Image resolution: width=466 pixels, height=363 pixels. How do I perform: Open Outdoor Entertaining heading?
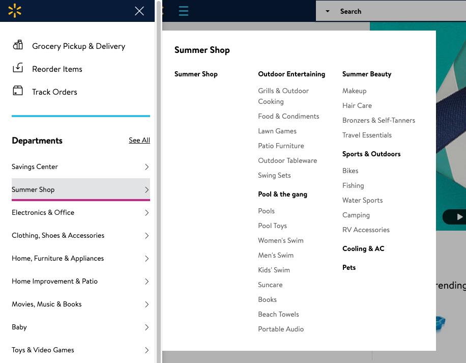pos(292,74)
